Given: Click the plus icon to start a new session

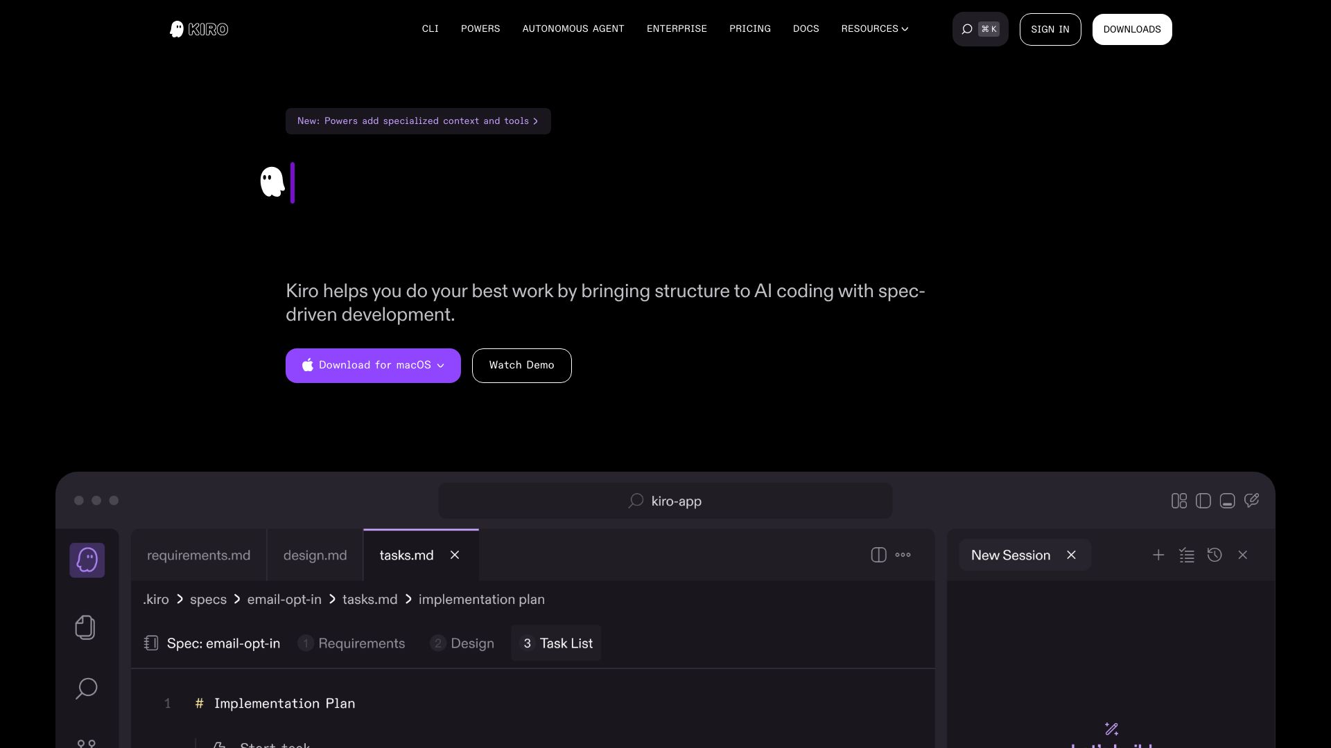Looking at the screenshot, I should click(1158, 555).
